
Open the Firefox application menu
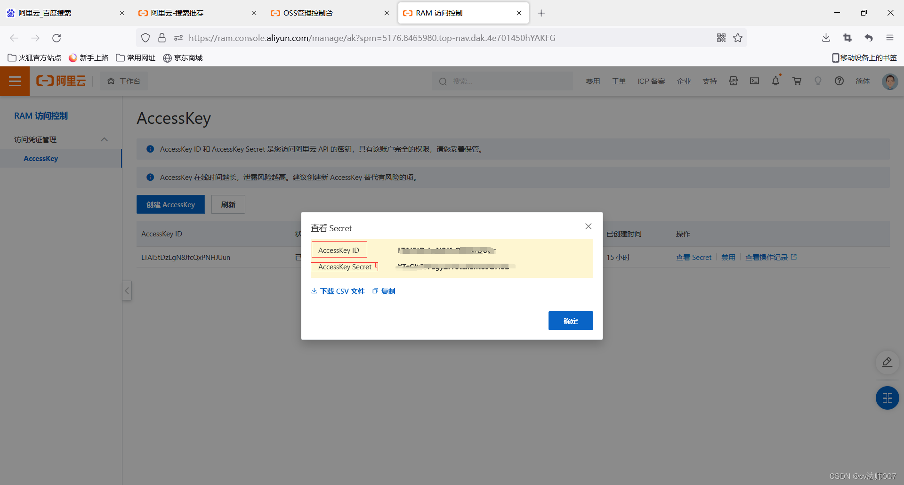[890, 38]
